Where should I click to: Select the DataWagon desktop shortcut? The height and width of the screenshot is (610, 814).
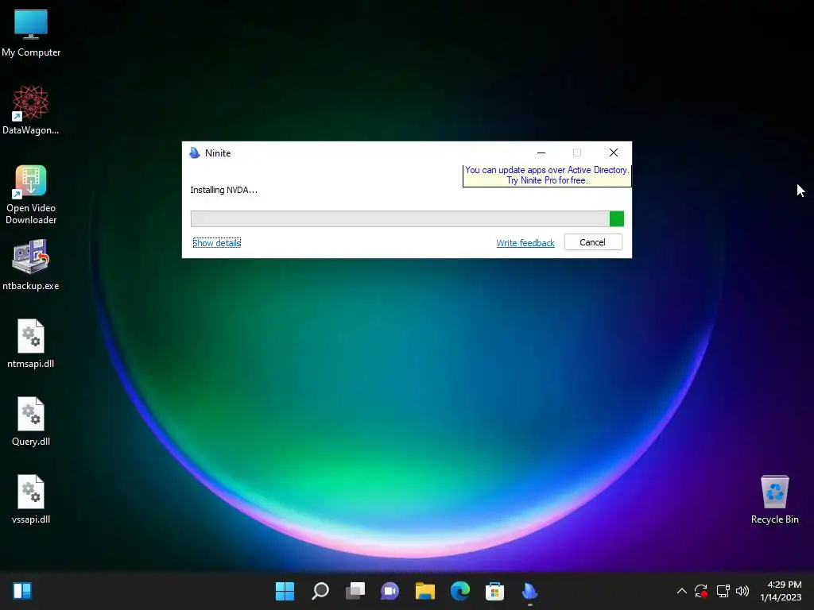coord(31,110)
